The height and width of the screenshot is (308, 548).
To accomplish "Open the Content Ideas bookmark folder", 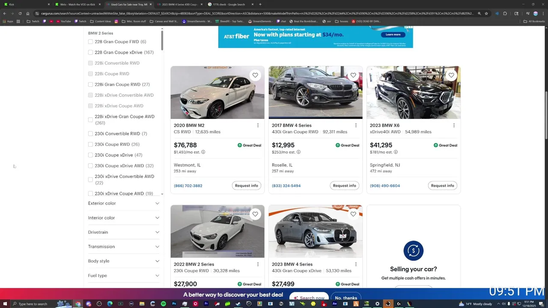I will pos(101,21).
